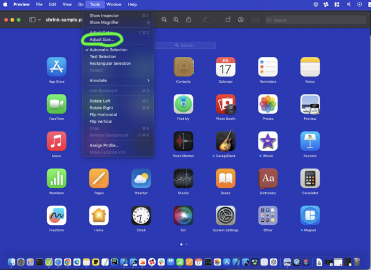Click the Rotate toolbar icon
Viewport: 371px width, 270px height.
[x=228, y=20]
